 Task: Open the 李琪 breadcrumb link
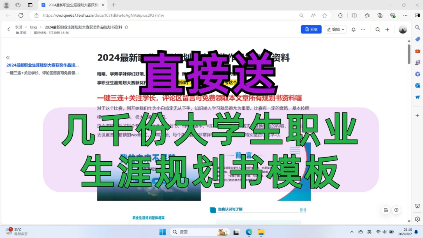point(18,27)
